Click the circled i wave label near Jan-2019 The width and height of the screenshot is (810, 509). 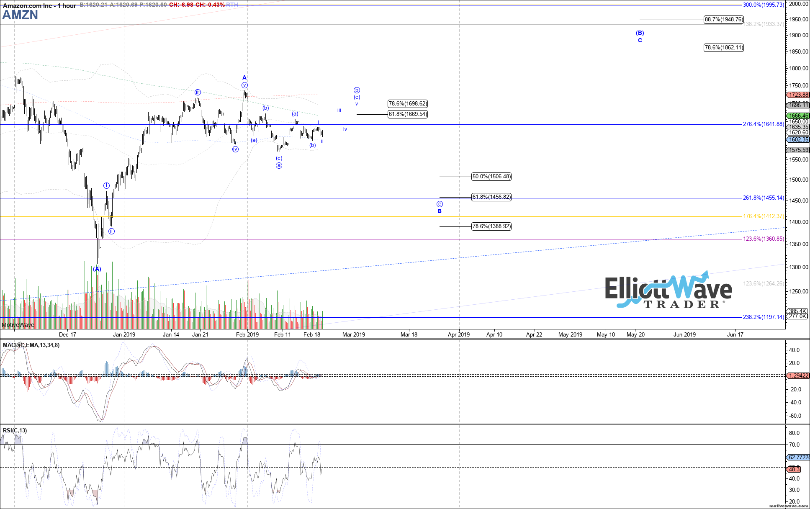click(107, 186)
